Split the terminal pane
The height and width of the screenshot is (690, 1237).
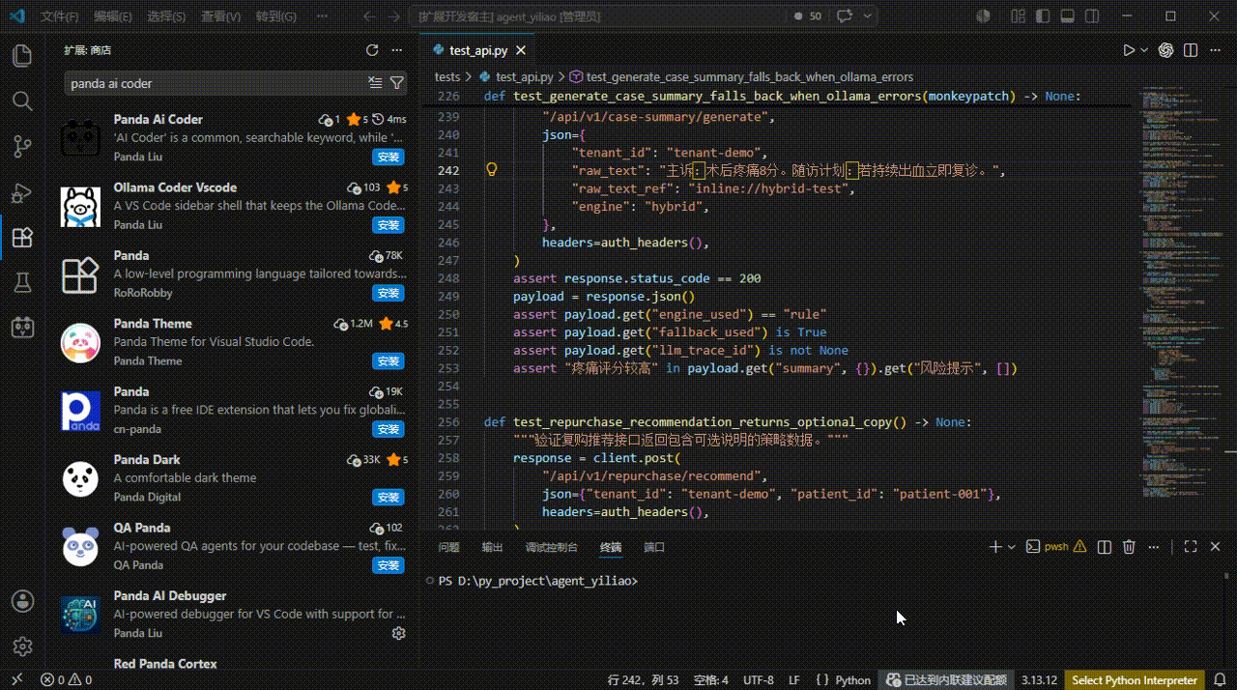click(x=1105, y=547)
